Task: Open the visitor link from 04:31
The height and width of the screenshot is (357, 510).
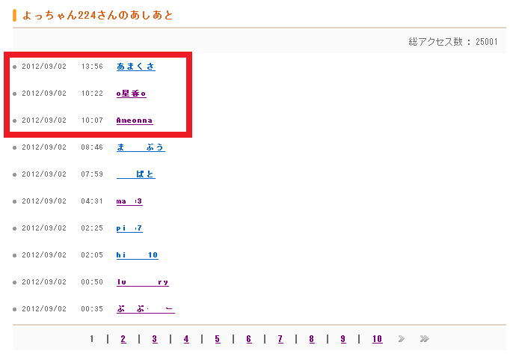Action: point(129,201)
